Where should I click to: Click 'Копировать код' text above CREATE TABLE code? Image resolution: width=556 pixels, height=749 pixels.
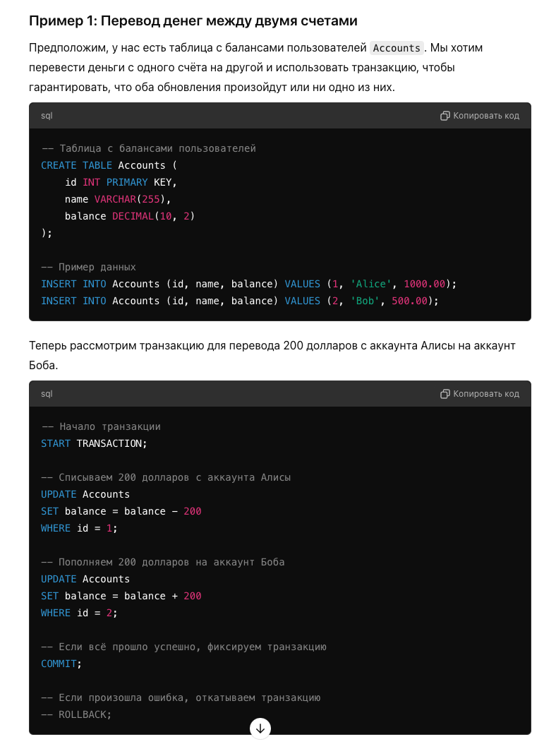click(486, 116)
